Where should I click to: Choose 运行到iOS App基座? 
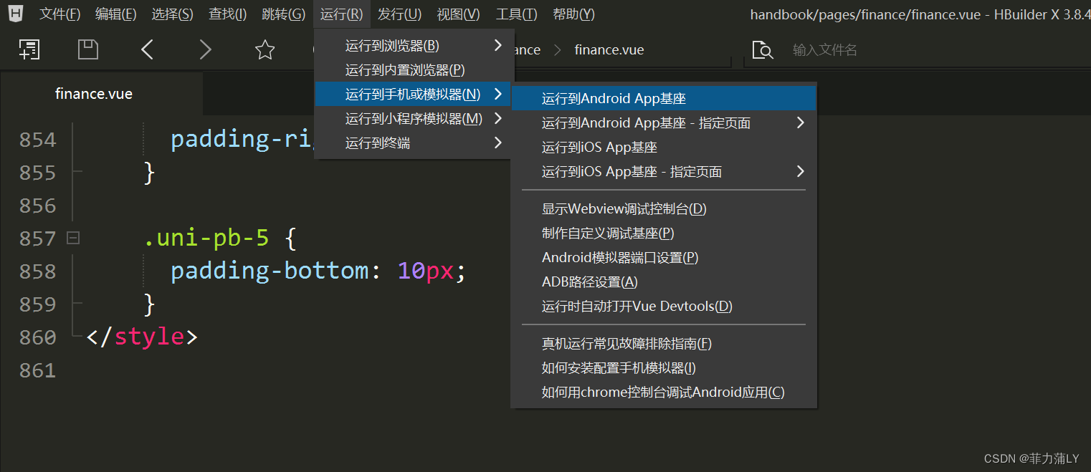[x=664, y=148]
